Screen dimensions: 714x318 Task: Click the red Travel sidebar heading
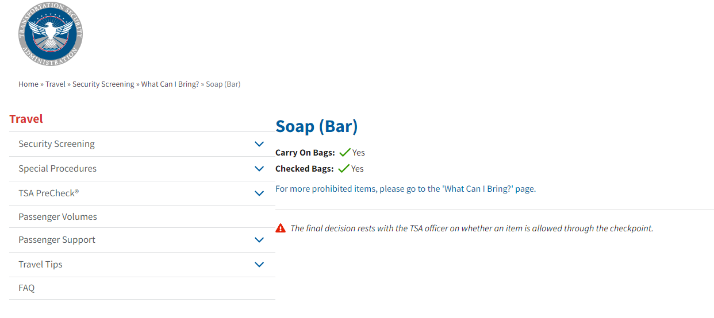point(26,119)
